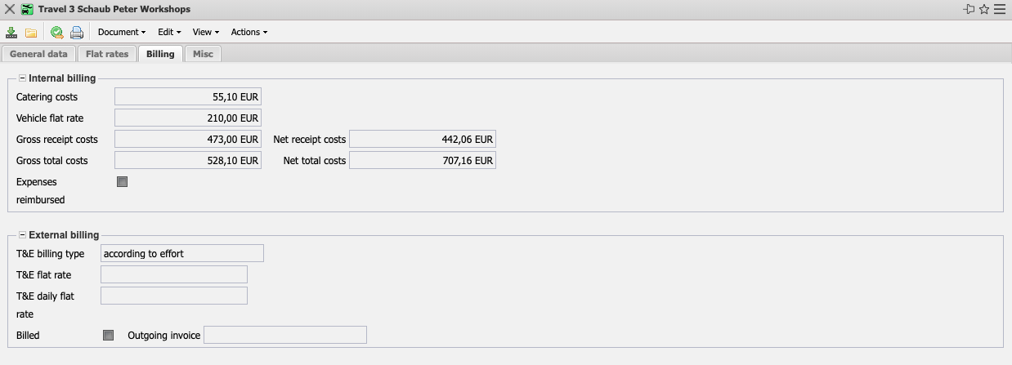The width and height of the screenshot is (1012, 365).
Task: Mark as favorite with star icon
Action: coord(984,9)
